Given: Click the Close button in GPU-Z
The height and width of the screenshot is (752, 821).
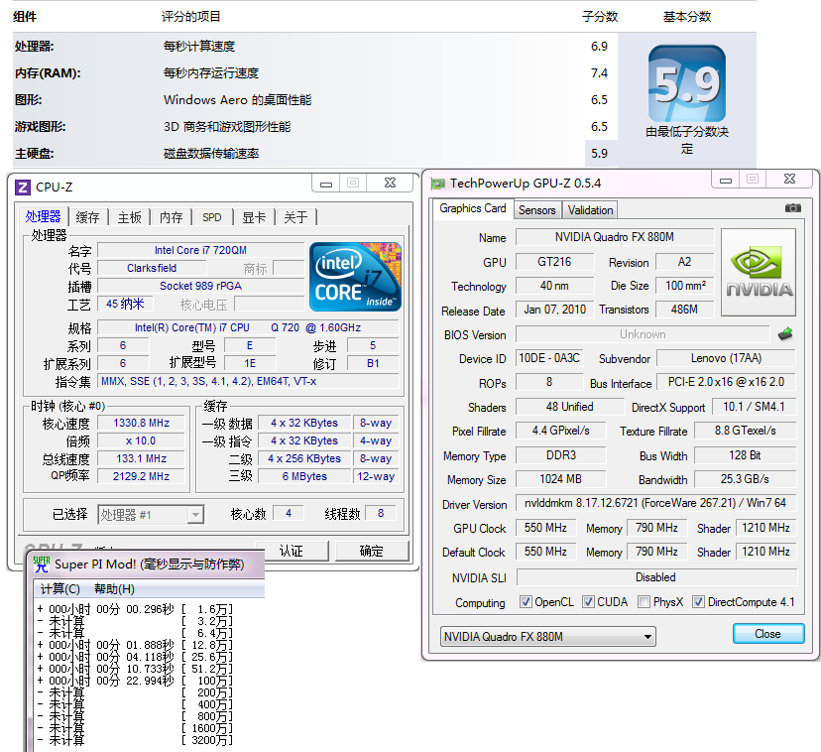Looking at the screenshot, I should point(768,634).
